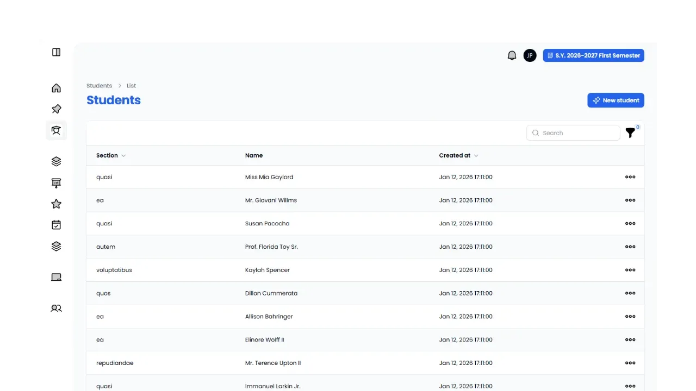Viewport: 696px width, 391px height.
Task: Open row actions for Miss Mia Gaylord
Action: pos(630,177)
